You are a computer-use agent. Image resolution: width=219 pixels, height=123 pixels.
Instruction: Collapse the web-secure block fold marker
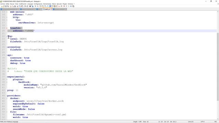[x=7, y=12]
